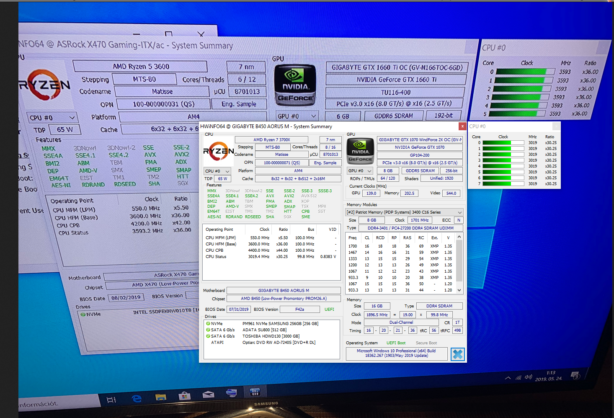
Task: Open the CPU #0 dropdown in the B450 AORUS M window
Action: (217, 171)
